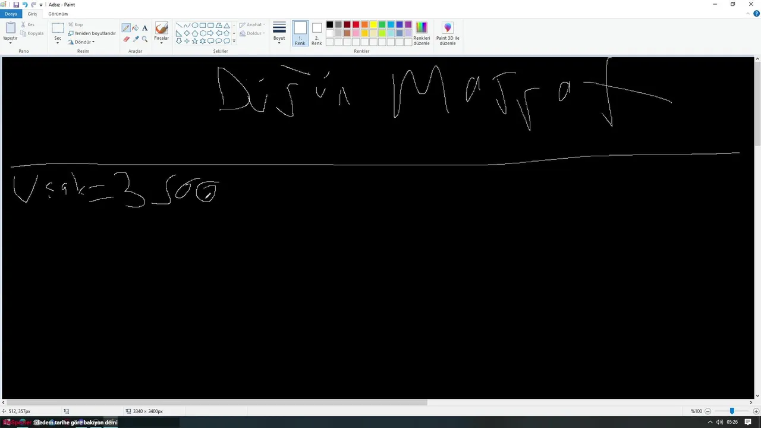Click the vertical canvas scrollbar
The image size is (761, 428).
coord(757,102)
